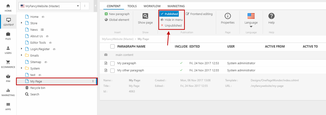
Task: Open the Apps grid icon
Action: pos(8,105)
